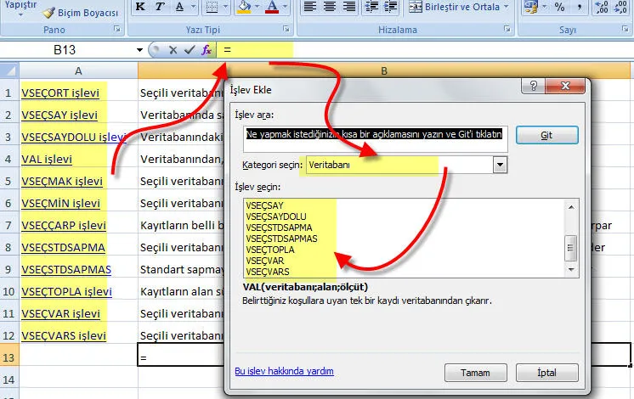Click the Cancel X icon in formula bar
The height and width of the screenshot is (399, 634).
172,50
